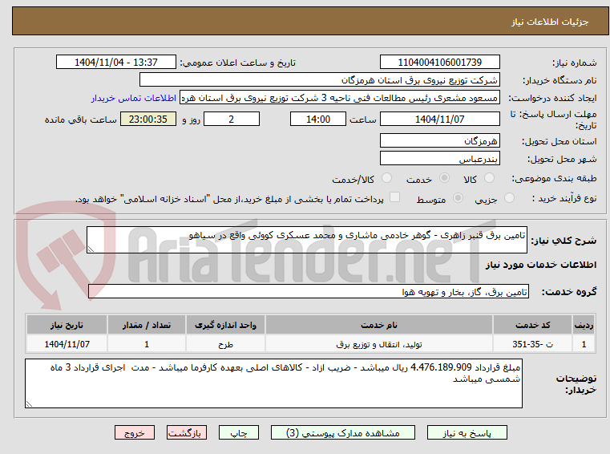This screenshot has height=454, width=610.
Task: Click the service group field
Action: point(308,292)
